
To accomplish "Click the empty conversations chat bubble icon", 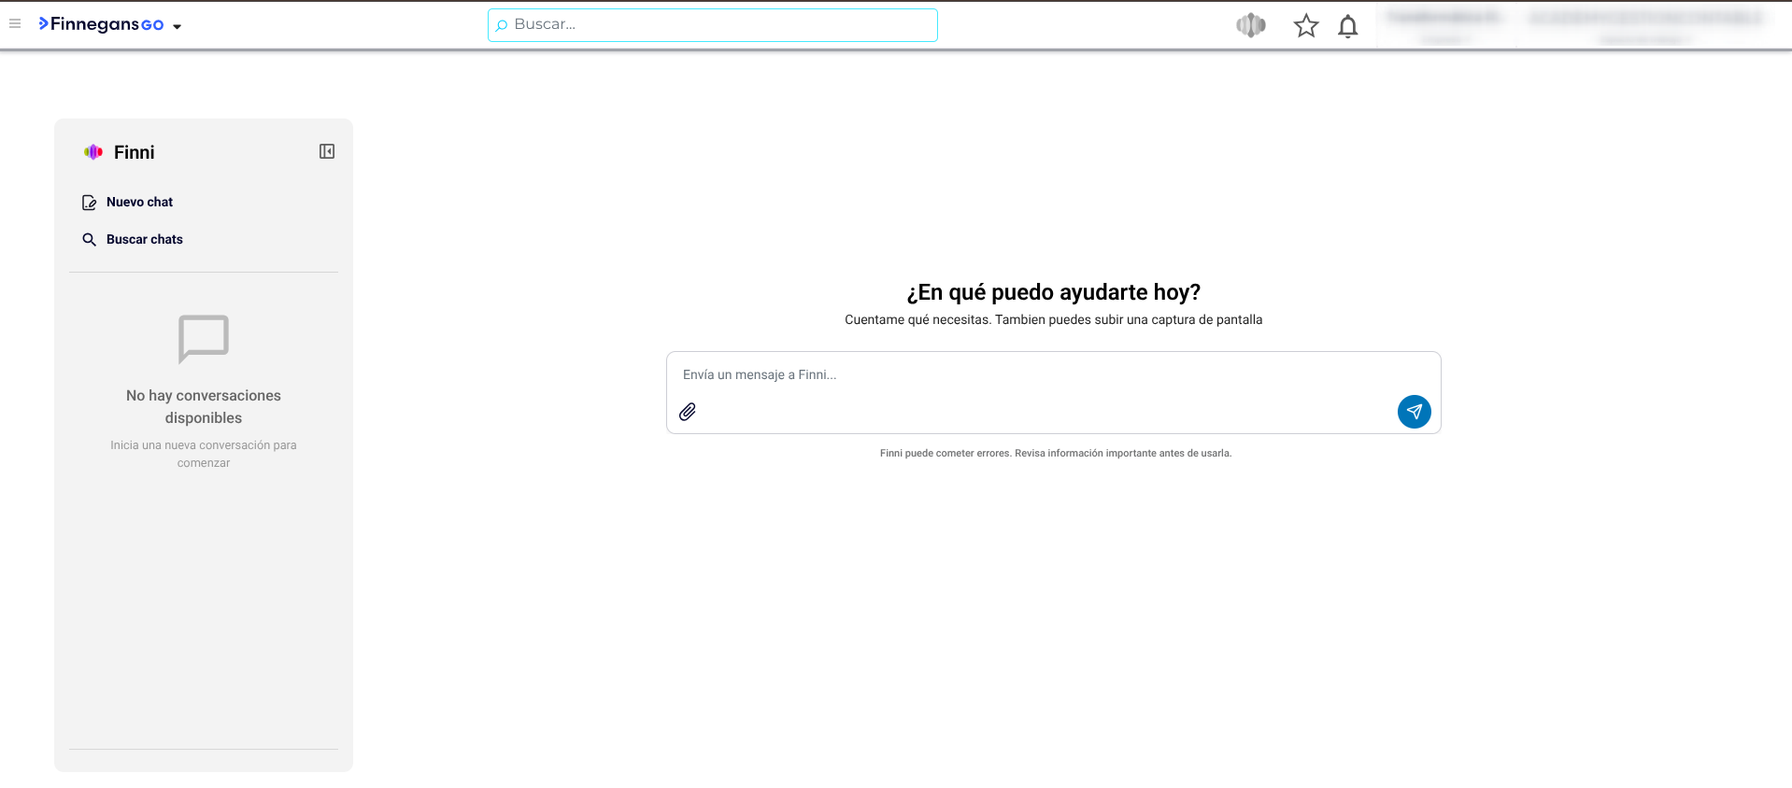I will pos(204,338).
